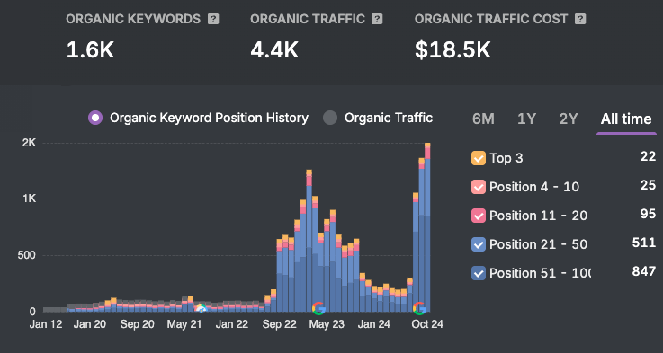Switch to the 1Y time range
663x353 pixels.
point(526,119)
